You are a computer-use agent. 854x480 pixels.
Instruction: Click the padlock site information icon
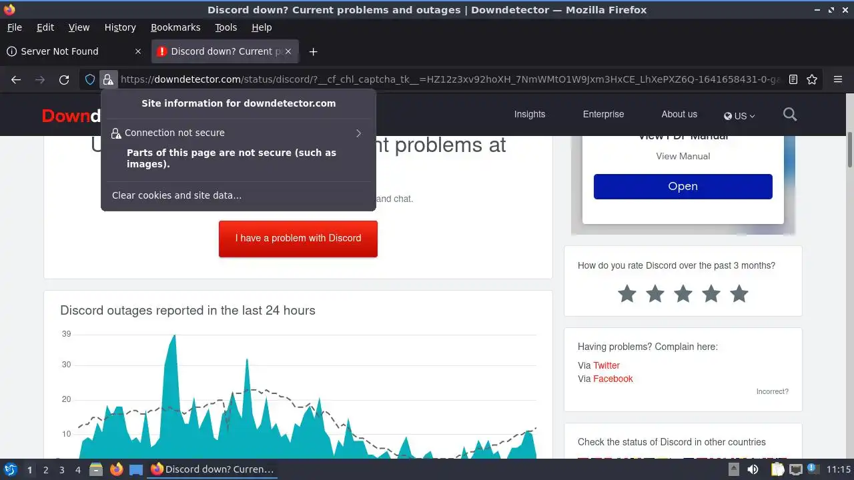pos(108,79)
